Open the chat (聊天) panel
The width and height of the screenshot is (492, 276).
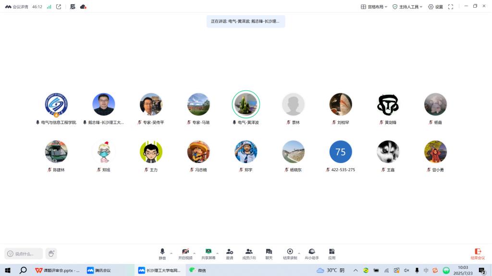pos(269,253)
